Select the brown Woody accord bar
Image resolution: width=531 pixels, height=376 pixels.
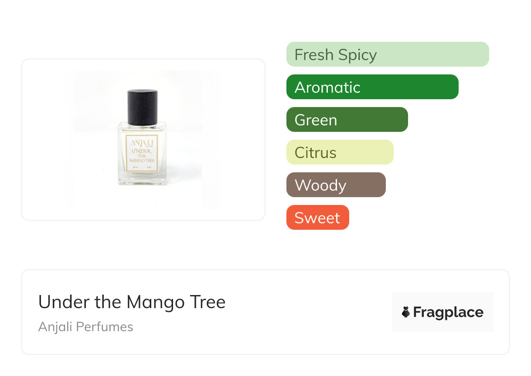pos(336,185)
